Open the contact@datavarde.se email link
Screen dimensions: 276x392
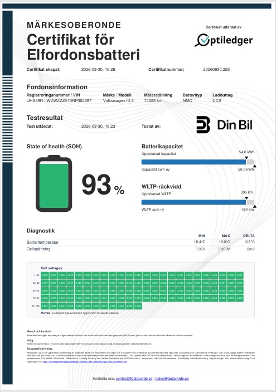coord(134,379)
